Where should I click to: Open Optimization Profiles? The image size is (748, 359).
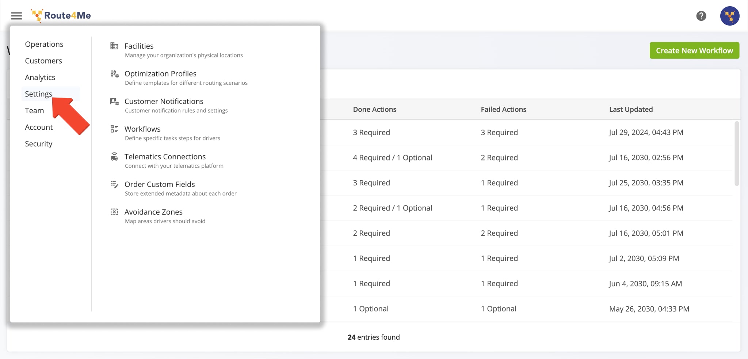[160, 73]
